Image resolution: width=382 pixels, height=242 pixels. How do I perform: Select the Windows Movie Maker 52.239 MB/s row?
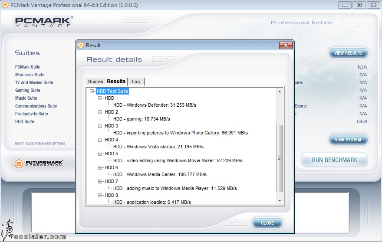click(178, 161)
